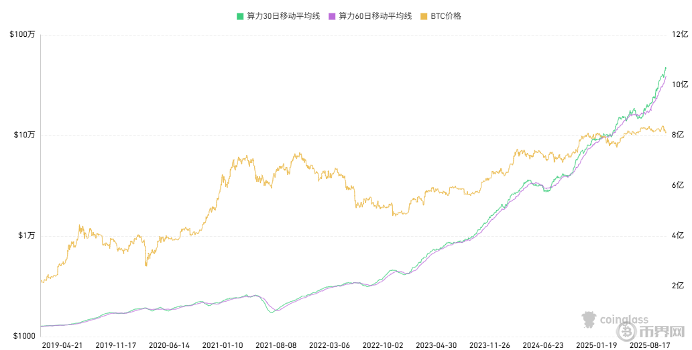Image resolution: width=692 pixels, height=350 pixels.
Task: Select the 2025-08-17 date axis label
Action: [650, 345]
